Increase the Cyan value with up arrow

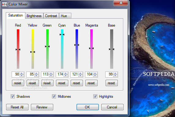point(66,73)
